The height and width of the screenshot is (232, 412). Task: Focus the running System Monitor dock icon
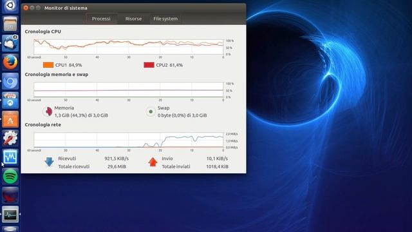(x=10, y=215)
